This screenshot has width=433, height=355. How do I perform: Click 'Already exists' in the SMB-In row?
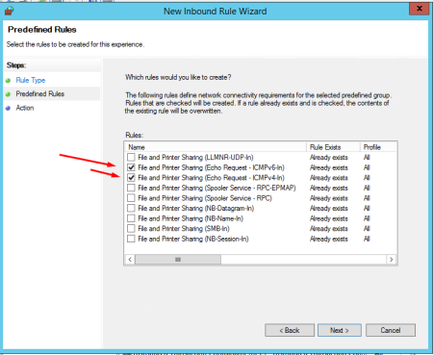click(329, 229)
